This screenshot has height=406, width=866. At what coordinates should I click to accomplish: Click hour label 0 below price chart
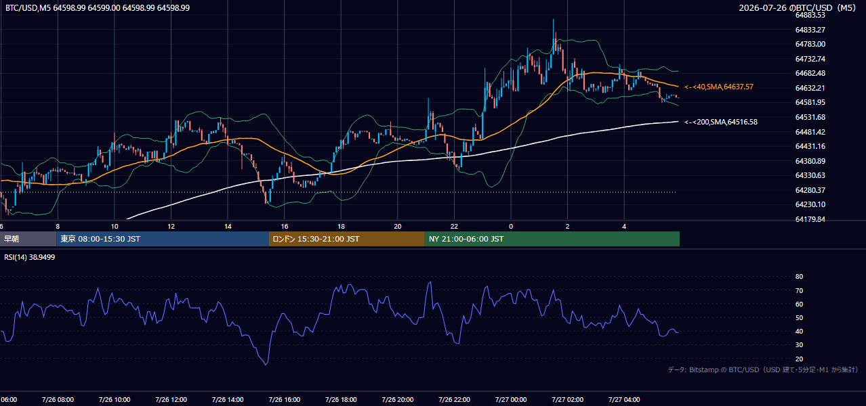coord(511,226)
